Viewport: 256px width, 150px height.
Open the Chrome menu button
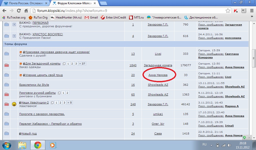click(x=252, y=11)
